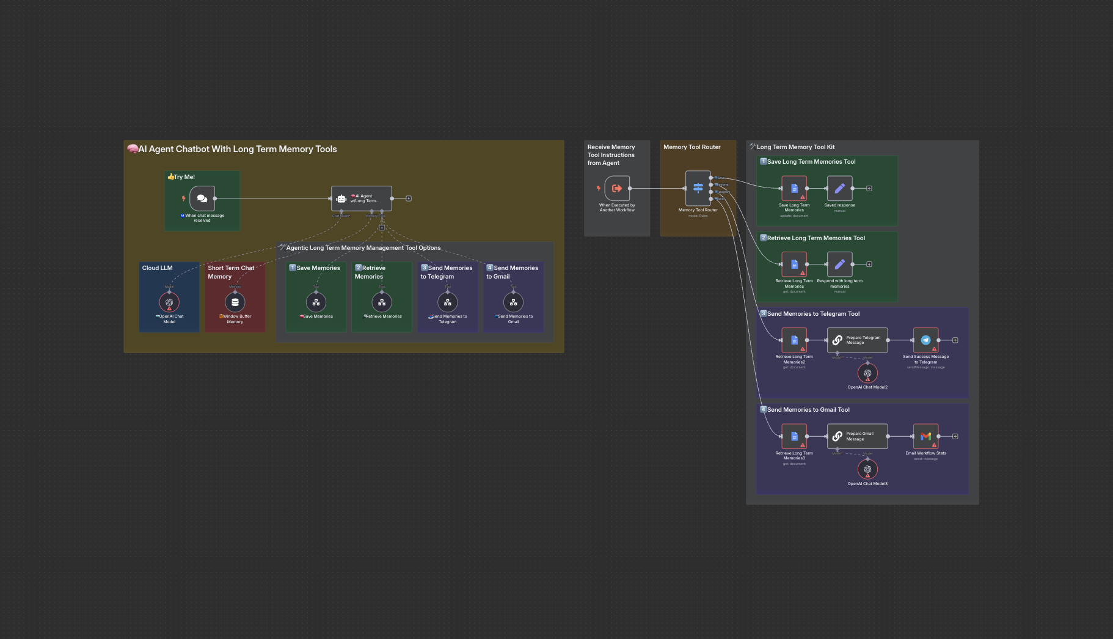Select the 'When chat message received' trigger node
This screenshot has height=639, width=1113.
(x=202, y=199)
